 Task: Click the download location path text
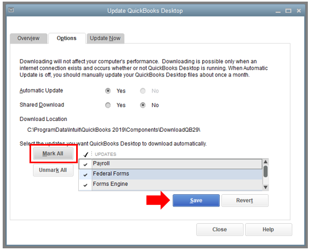tap(114, 130)
